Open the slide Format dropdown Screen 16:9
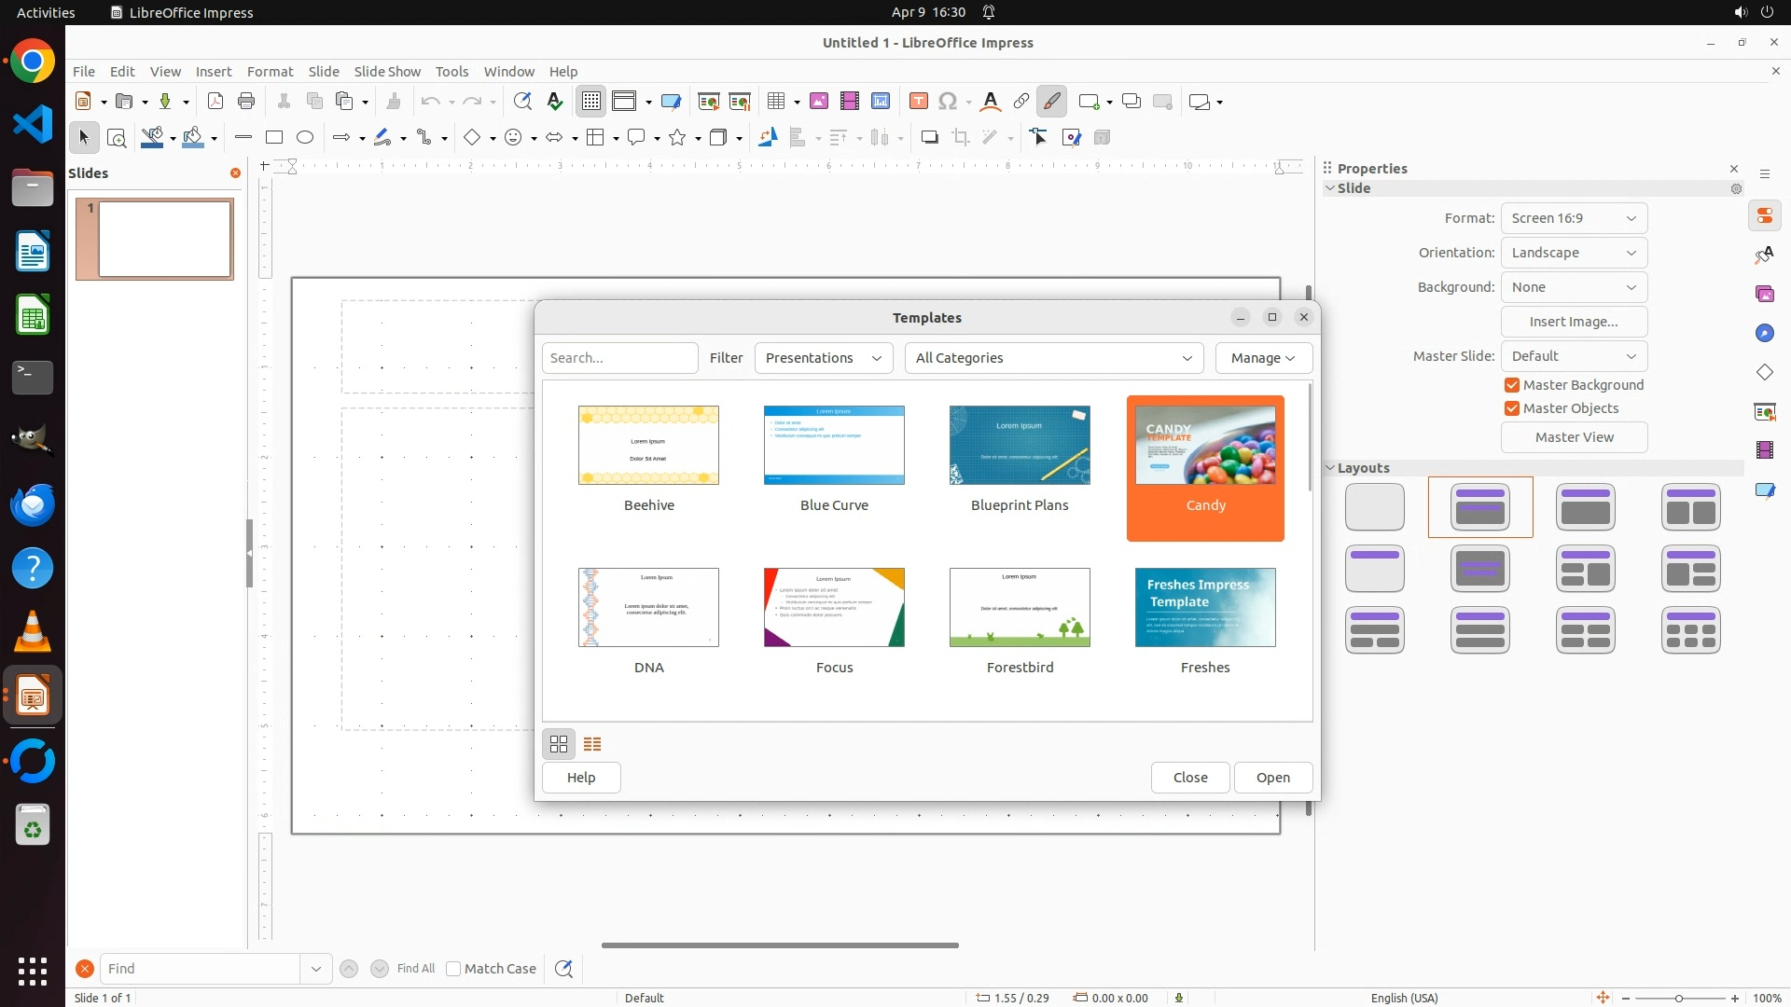Viewport: 1791px width, 1007px height. pos(1574,218)
